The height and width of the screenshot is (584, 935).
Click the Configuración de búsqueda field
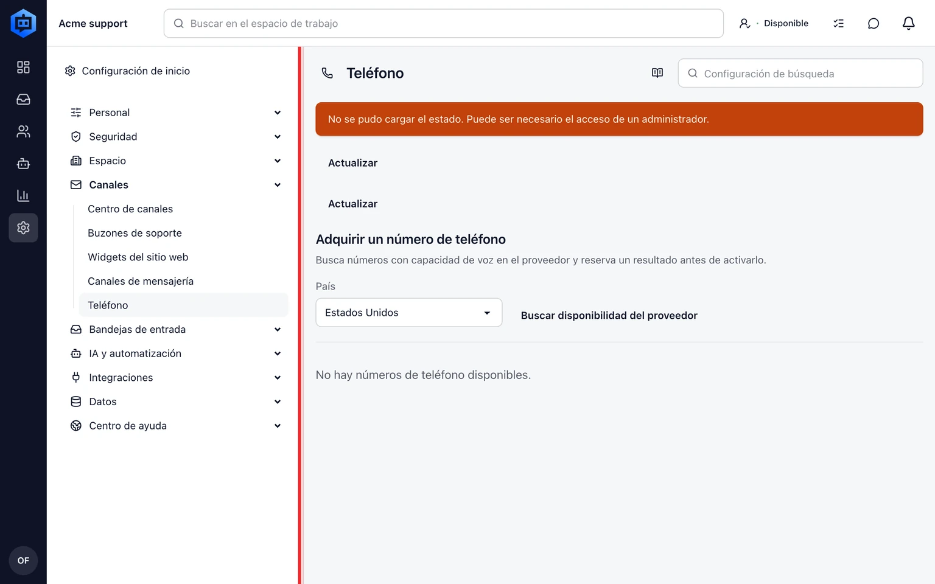800,74
